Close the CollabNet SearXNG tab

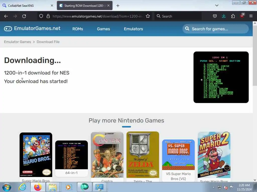coord(52,5)
